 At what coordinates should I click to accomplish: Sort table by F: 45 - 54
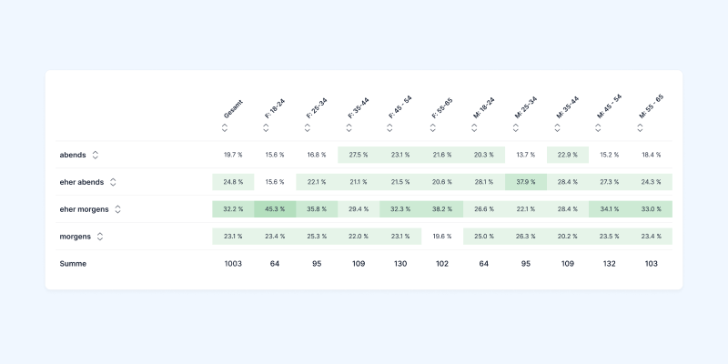tap(389, 128)
